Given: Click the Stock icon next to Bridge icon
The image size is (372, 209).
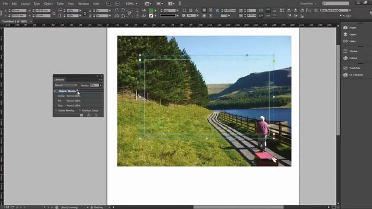Looking at the screenshot, I should tap(117, 3).
